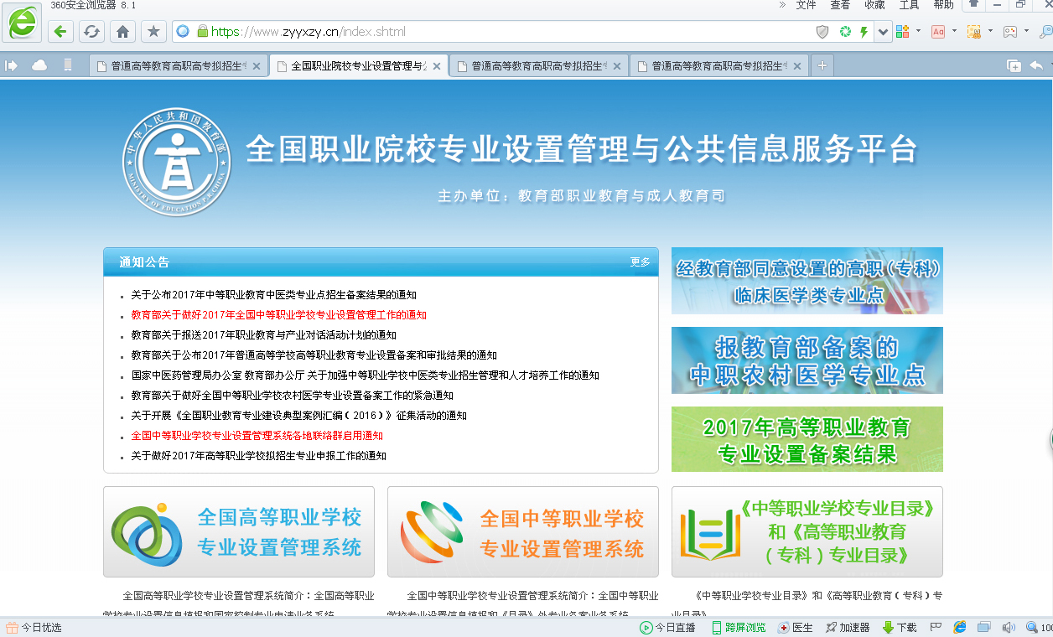Viewport: 1053px width, 637px height.
Task: Open 全国高等职业学校专业设置管理系统 banner
Action: point(239,532)
